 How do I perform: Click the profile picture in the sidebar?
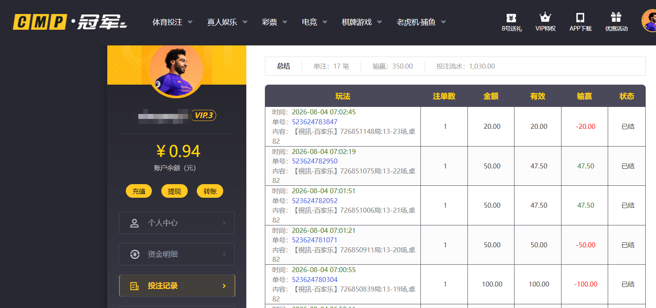(x=176, y=70)
